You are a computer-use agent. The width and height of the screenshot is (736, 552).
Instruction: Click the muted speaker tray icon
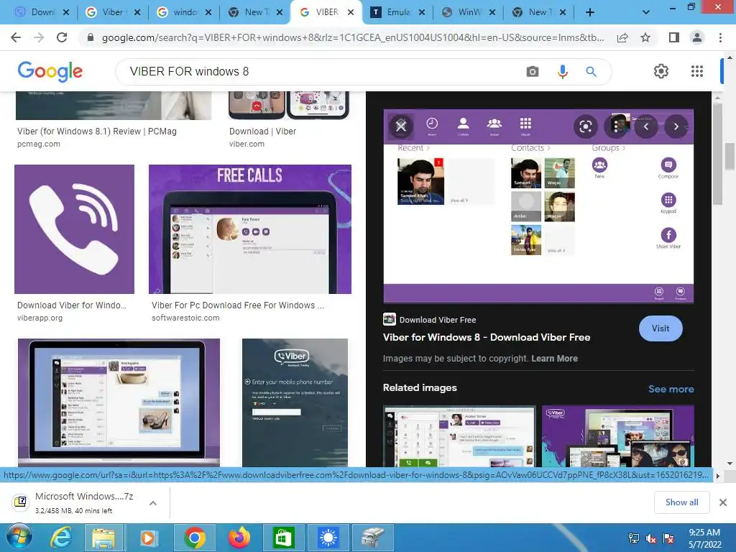click(651, 538)
